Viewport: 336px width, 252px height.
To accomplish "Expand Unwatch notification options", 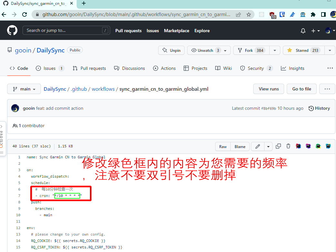I will [x=225, y=51].
